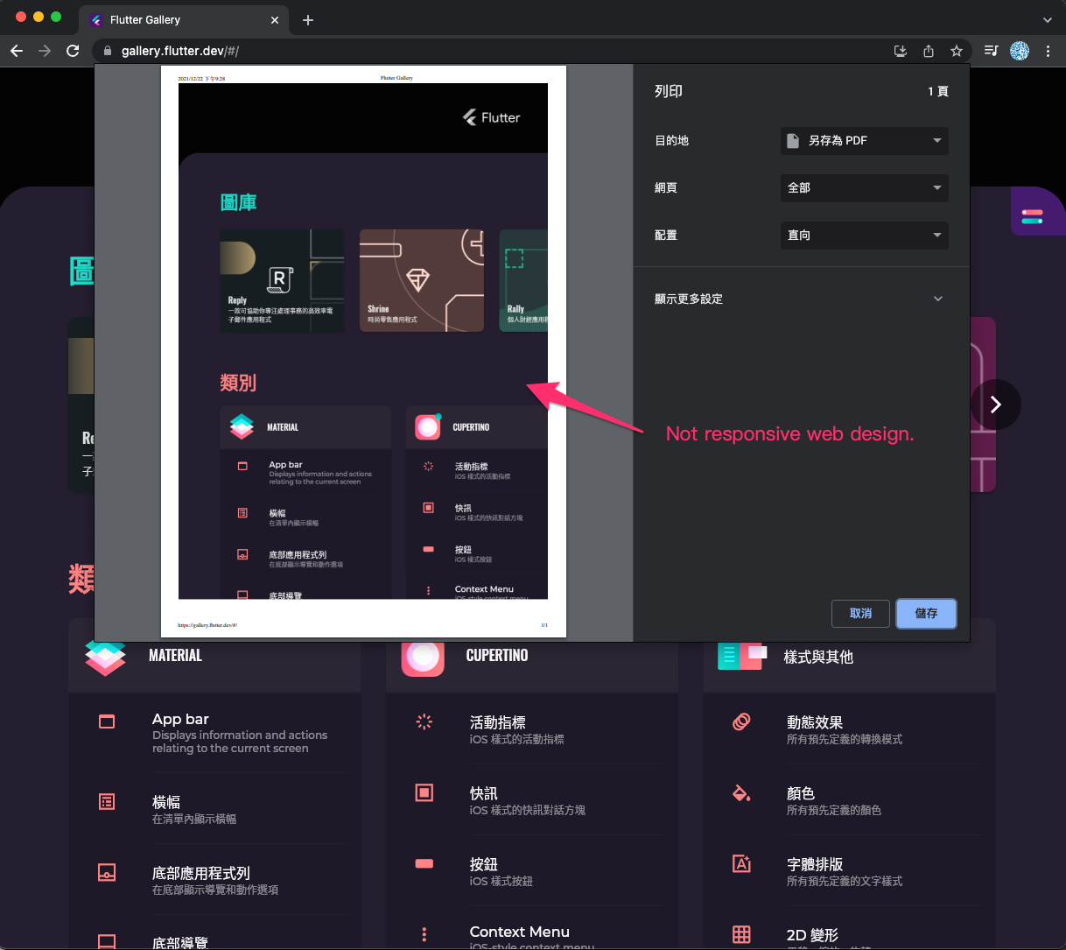This screenshot has width=1066, height=950.
Task: Open the 字體排版 typography demo
Action: coord(850,871)
